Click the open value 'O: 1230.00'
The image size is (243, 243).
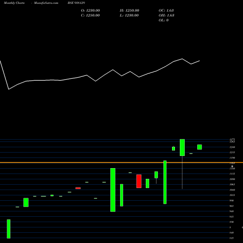click(90, 11)
